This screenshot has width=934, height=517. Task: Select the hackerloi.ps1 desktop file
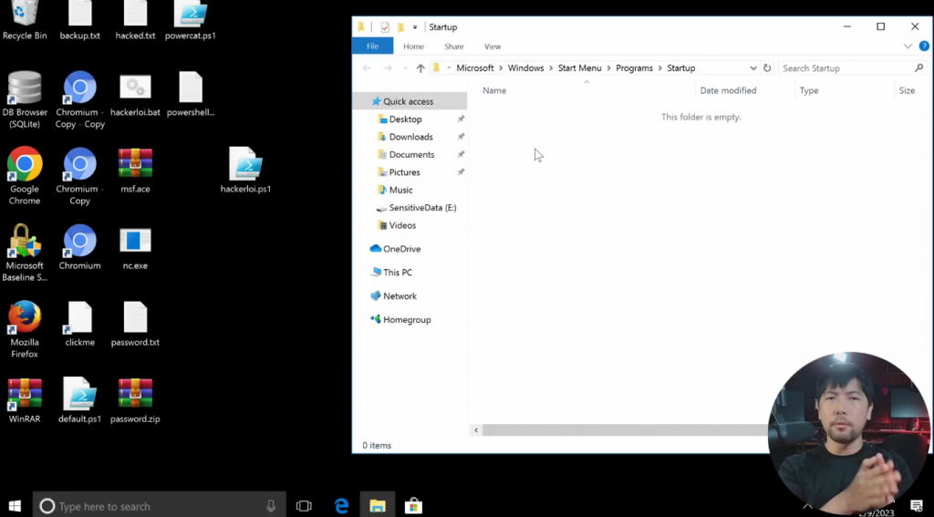click(x=245, y=166)
